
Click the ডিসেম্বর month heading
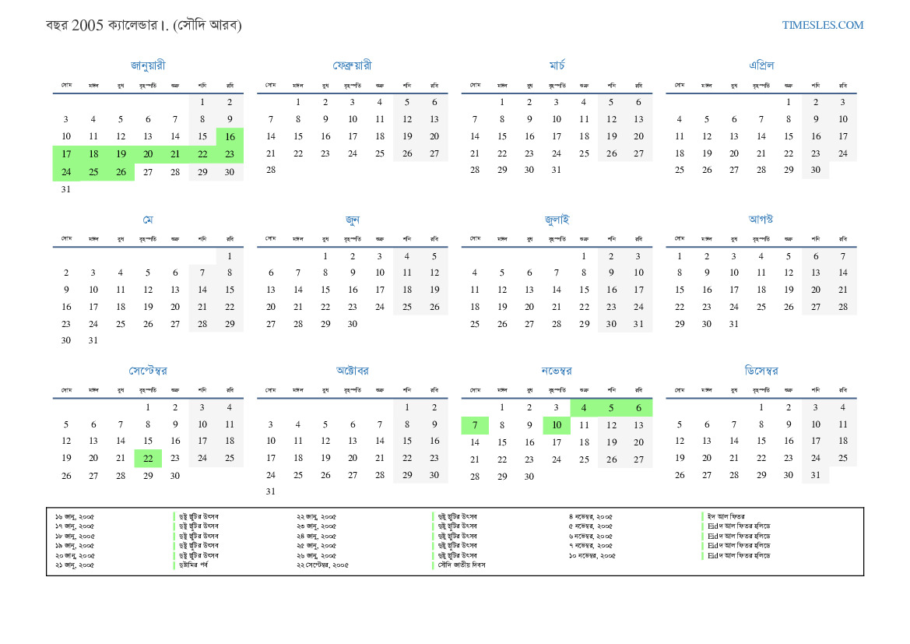[761, 371]
